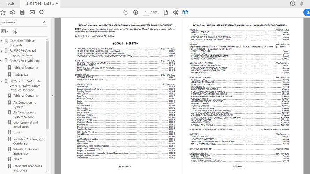Open the 84258780-Hydraulics bookmark
The width and height of the screenshot is (310, 174).
coord(24,61)
